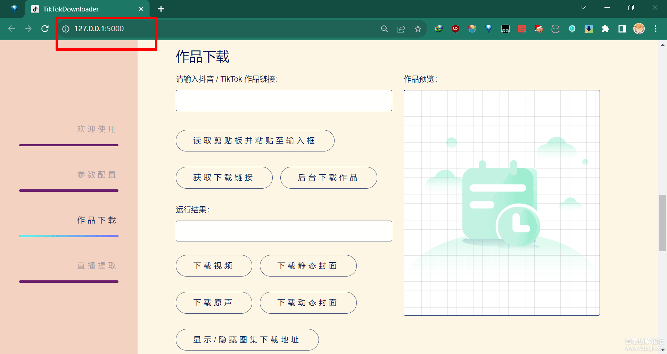Click the 读取剪贴板并粘贴至输入框 button
The height and width of the screenshot is (354, 667).
pyautogui.click(x=255, y=141)
